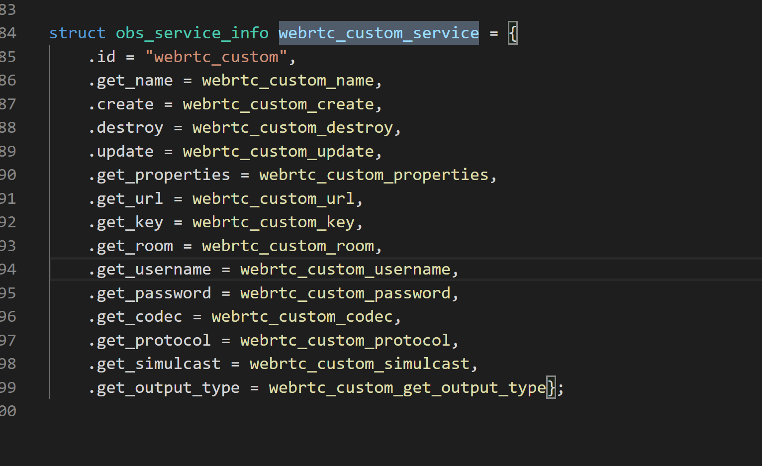Select the .get_properties member label
Image resolution: width=762 pixels, height=466 pixels.
159,175
